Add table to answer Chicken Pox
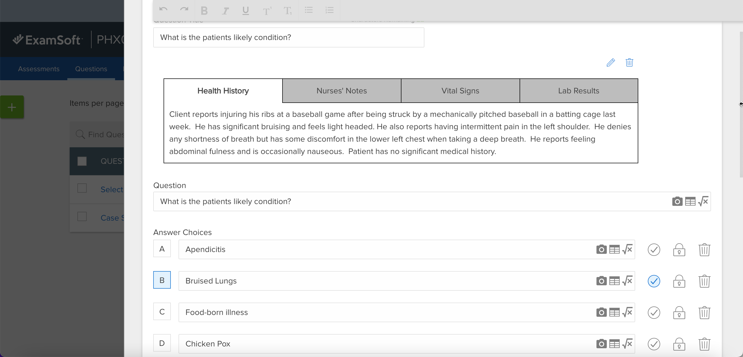 point(614,344)
